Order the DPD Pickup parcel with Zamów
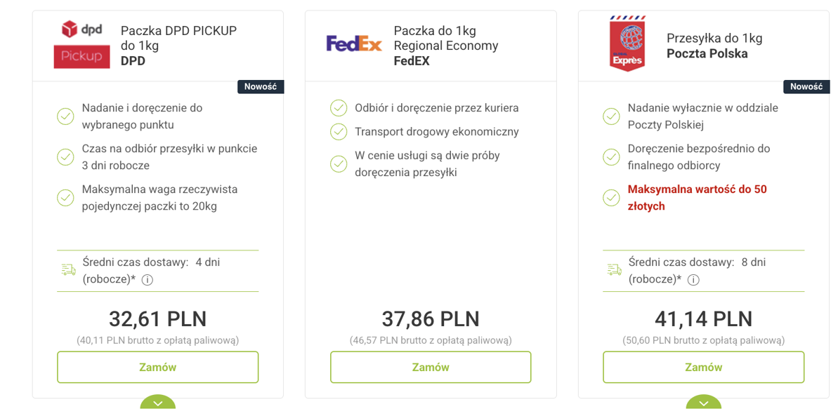The image size is (838, 409). pos(158,367)
